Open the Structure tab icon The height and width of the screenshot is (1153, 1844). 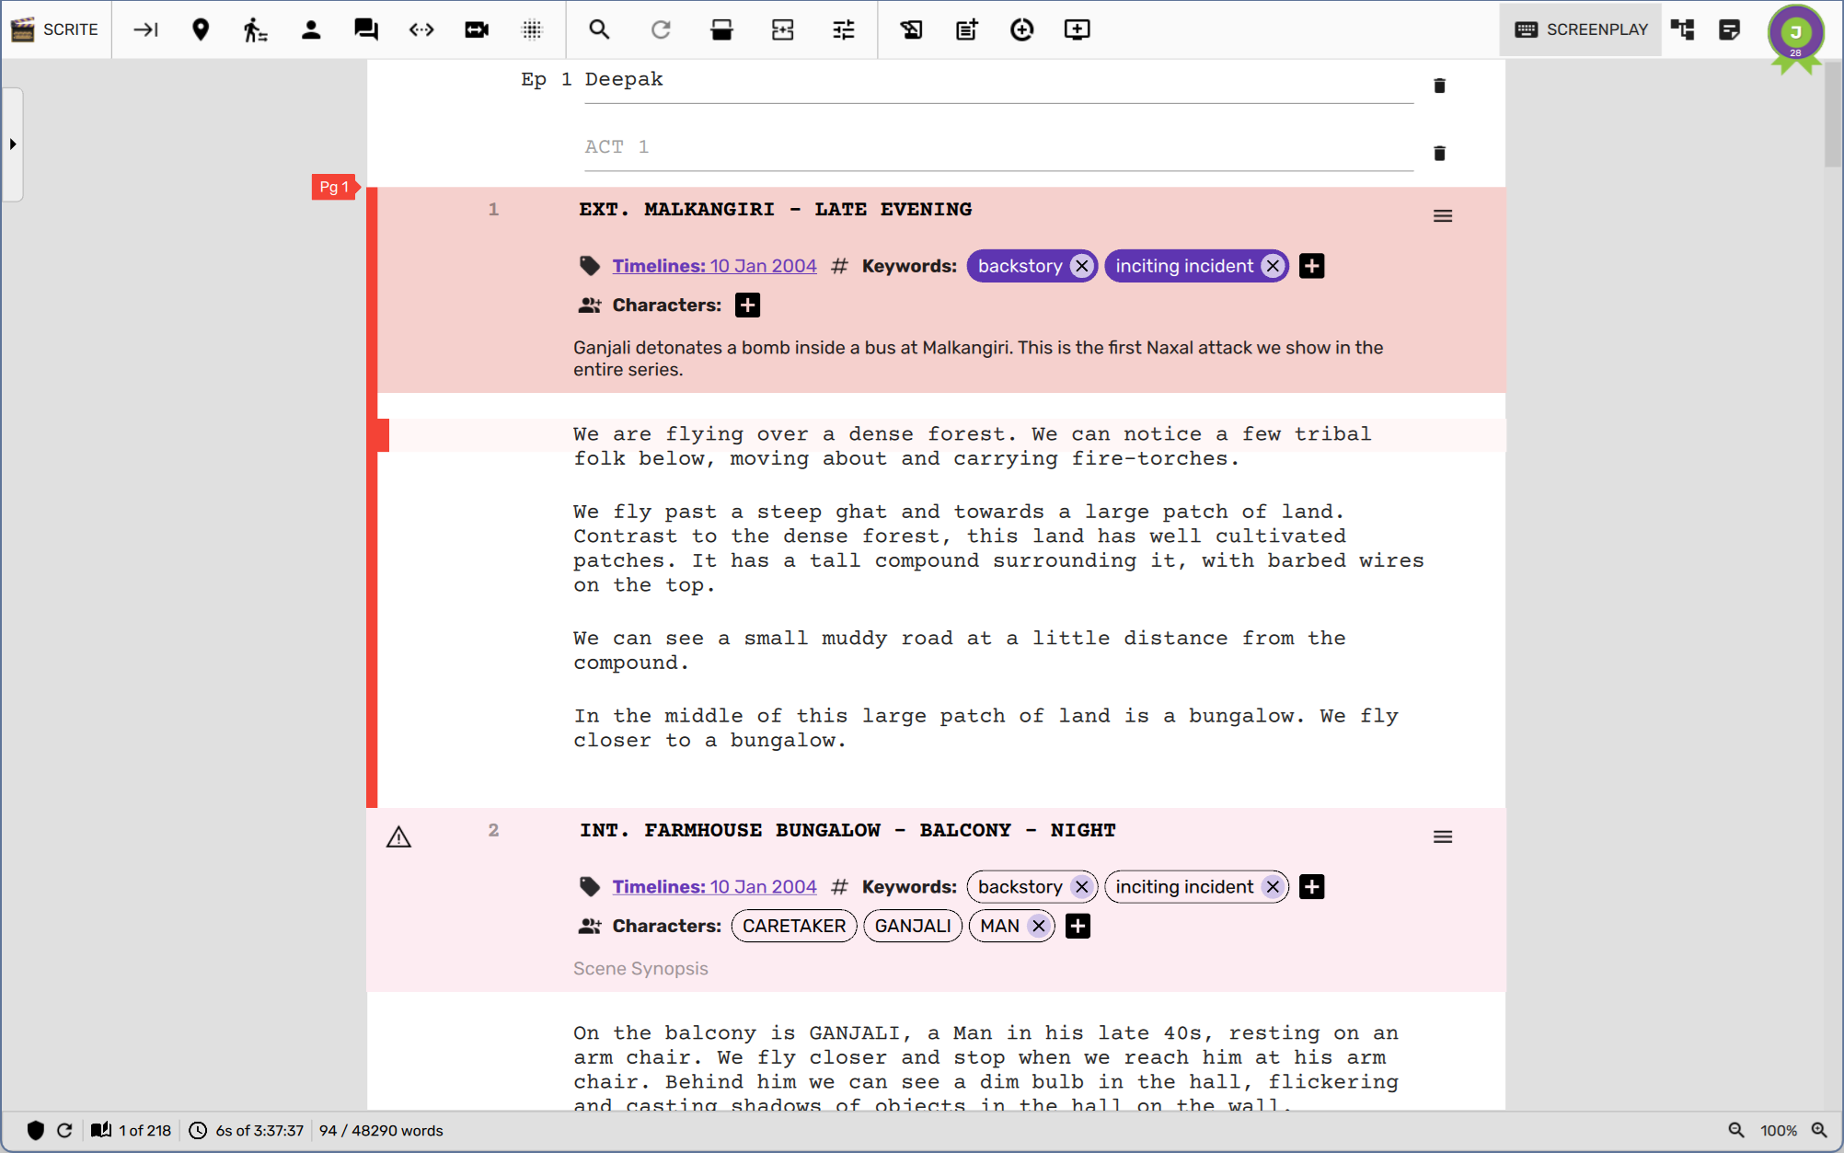pyautogui.click(x=1683, y=29)
